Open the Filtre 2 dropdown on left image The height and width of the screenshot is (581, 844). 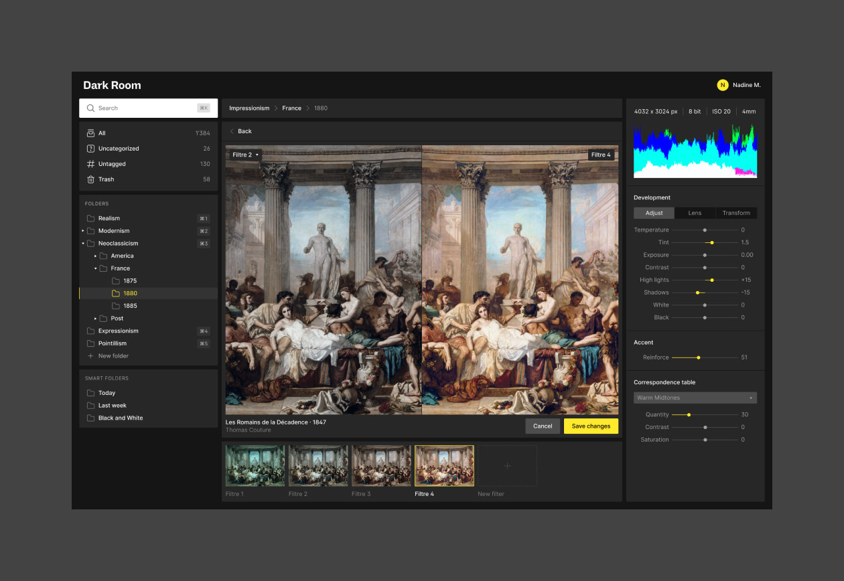(x=245, y=155)
